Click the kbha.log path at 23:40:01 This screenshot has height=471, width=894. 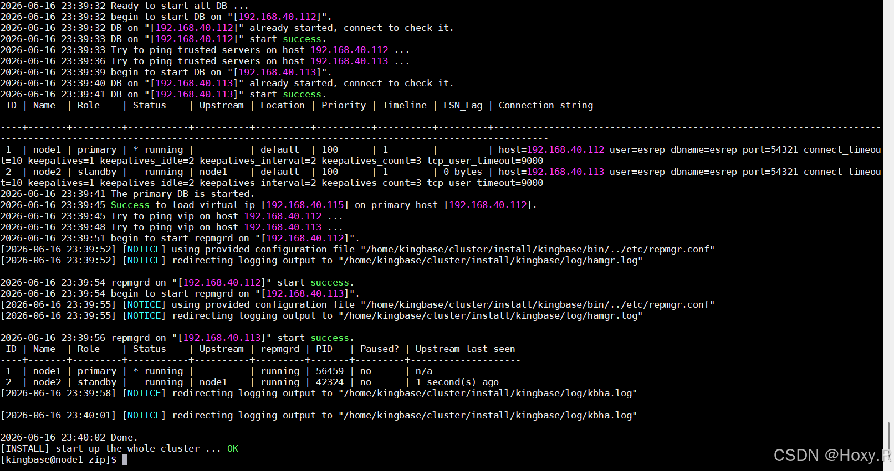click(488, 415)
